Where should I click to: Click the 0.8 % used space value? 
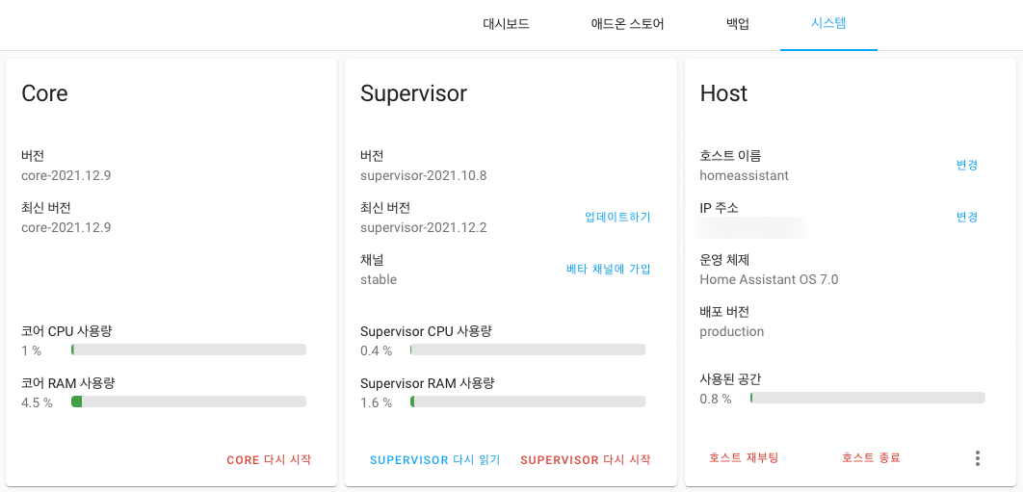click(x=715, y=398)
